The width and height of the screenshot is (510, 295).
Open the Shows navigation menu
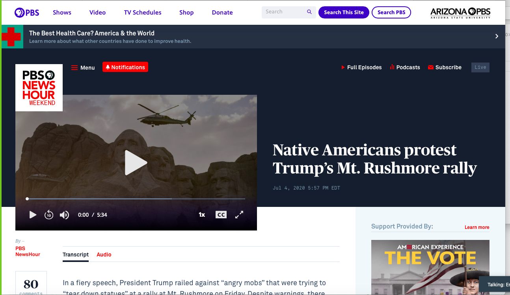pyautogui.click(x=62, y=13)
